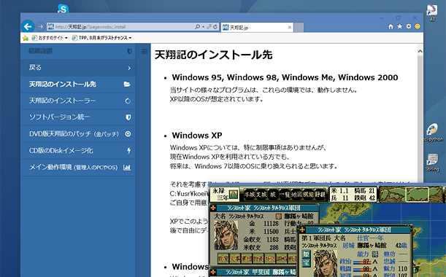Click the disc icon beside DVD版天翔記のパッチ
The height and width of the screenshot is (277, 446).
[128, 134]
